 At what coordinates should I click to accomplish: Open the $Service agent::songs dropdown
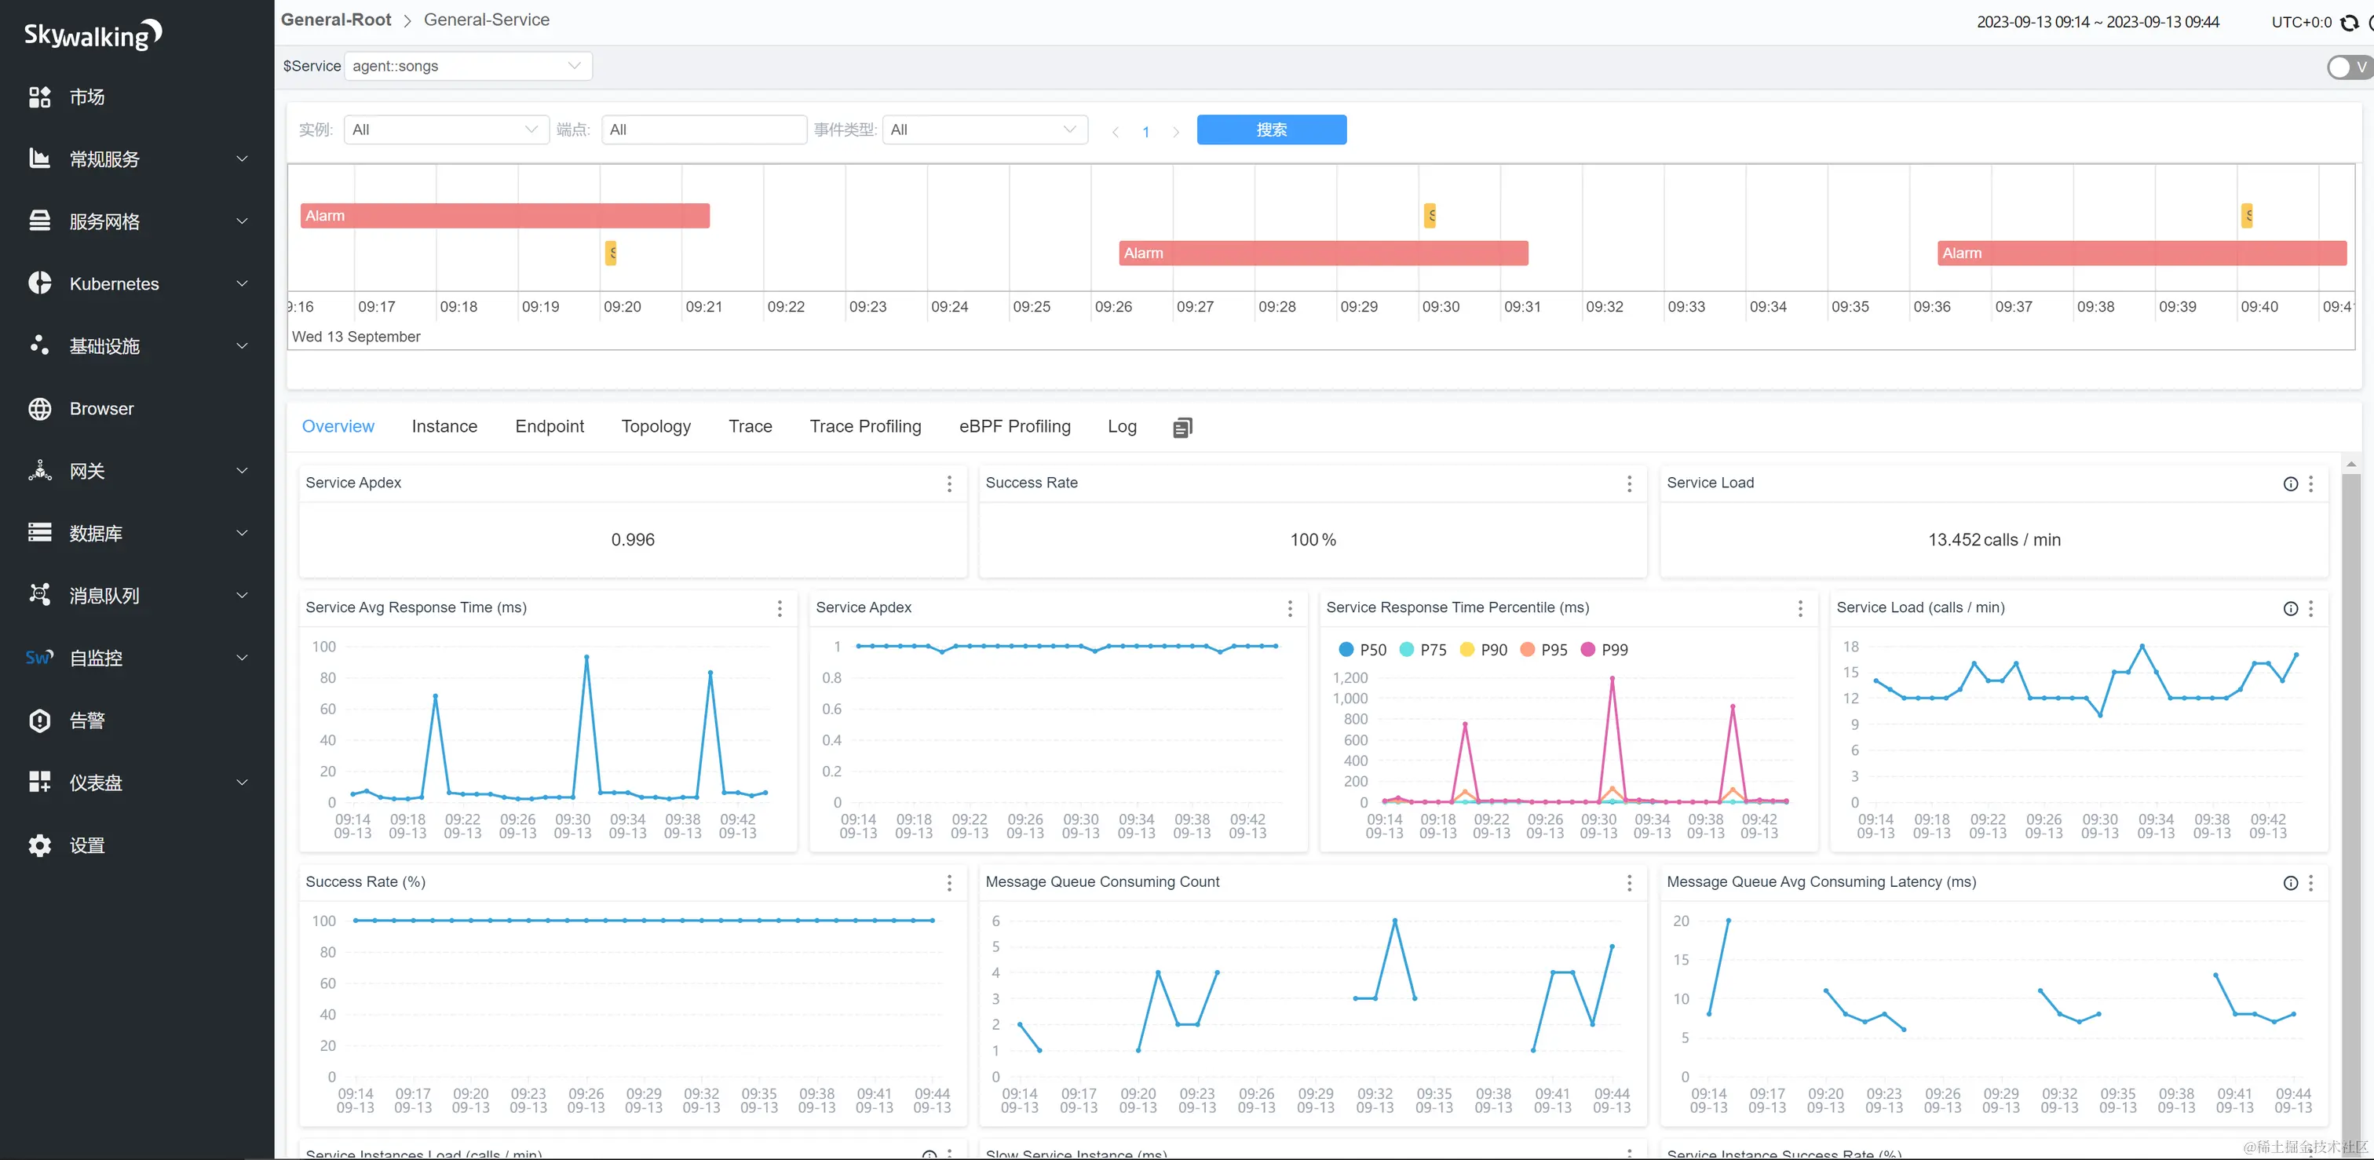(x=467, y=67)
